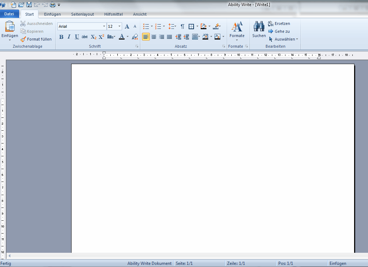Open the Arial font name dropdown
Viewport: 368px width, 267px height.
click(x=104, y=26)
